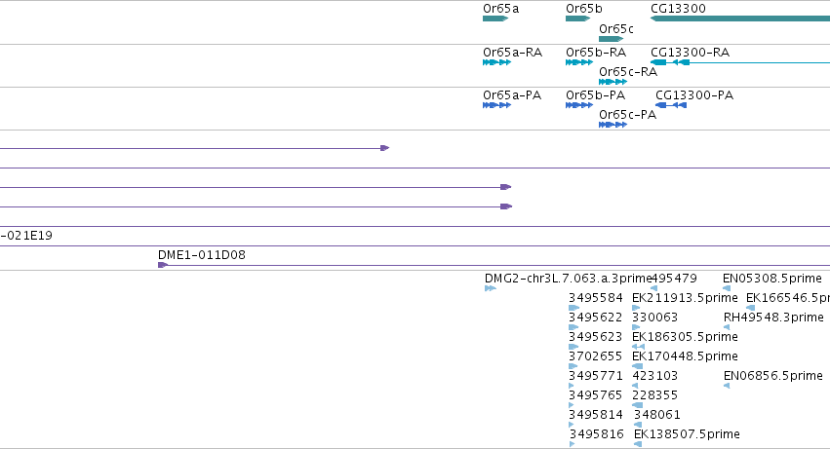The height and width of the screenshot is (449, 830).
Task: Click the 3495814 EST label
Action: click(596, 415)
